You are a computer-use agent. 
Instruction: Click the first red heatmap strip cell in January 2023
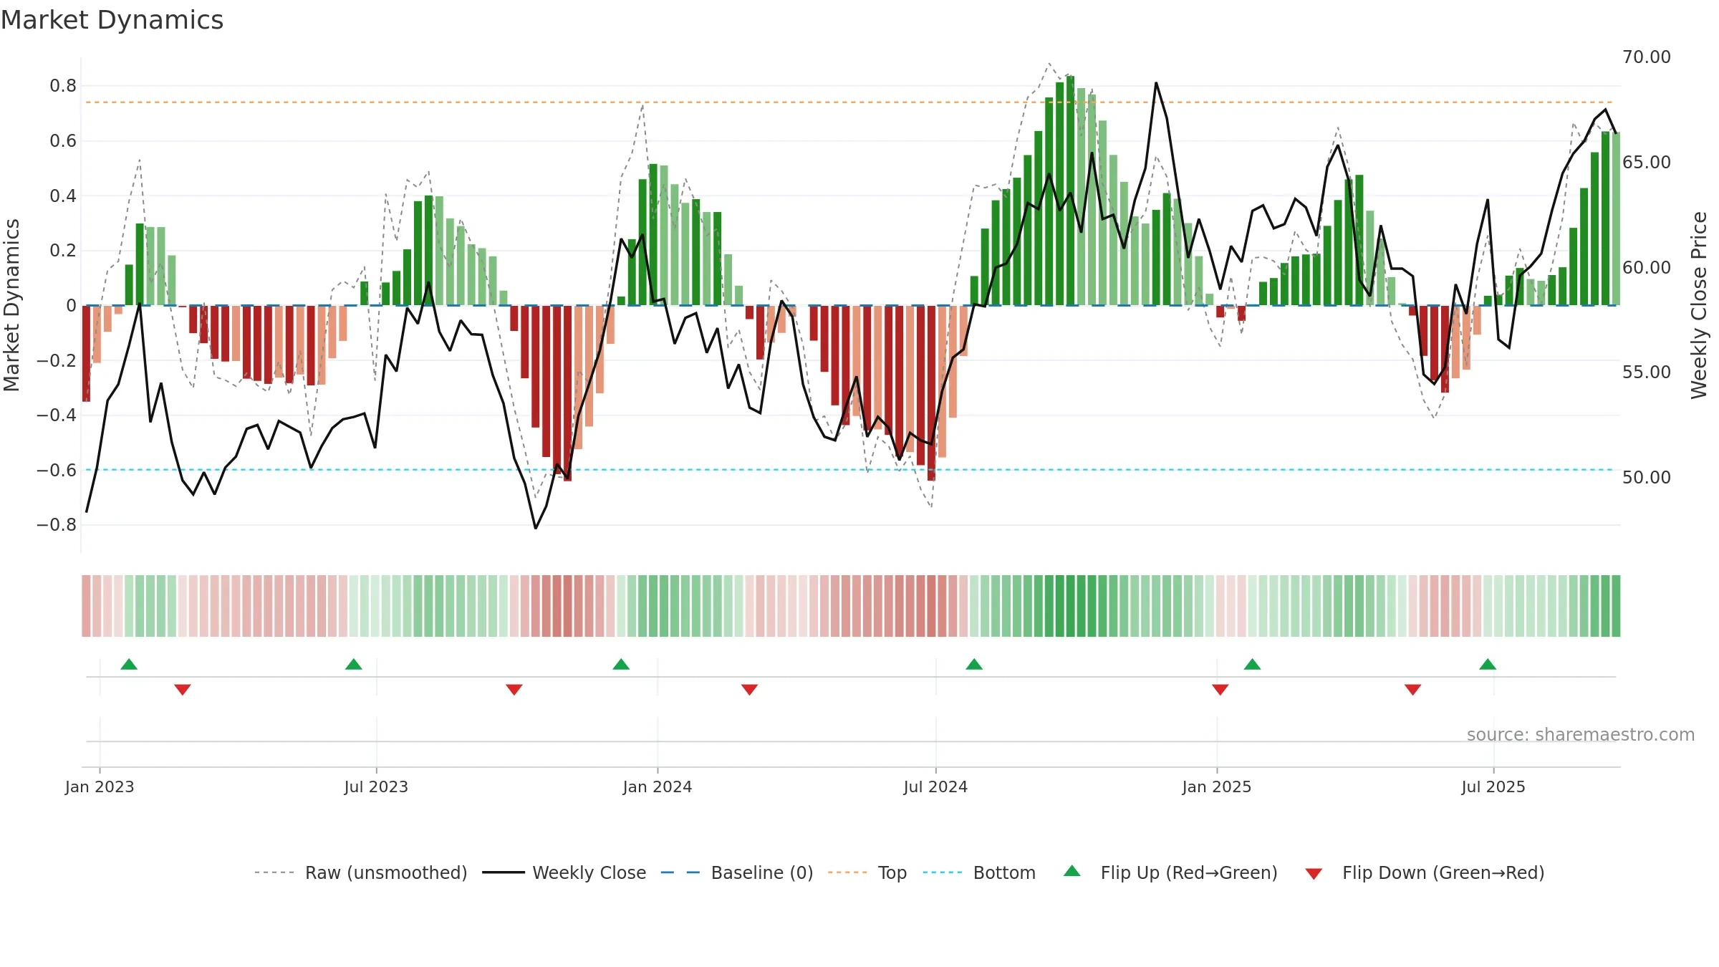(86, 606)
